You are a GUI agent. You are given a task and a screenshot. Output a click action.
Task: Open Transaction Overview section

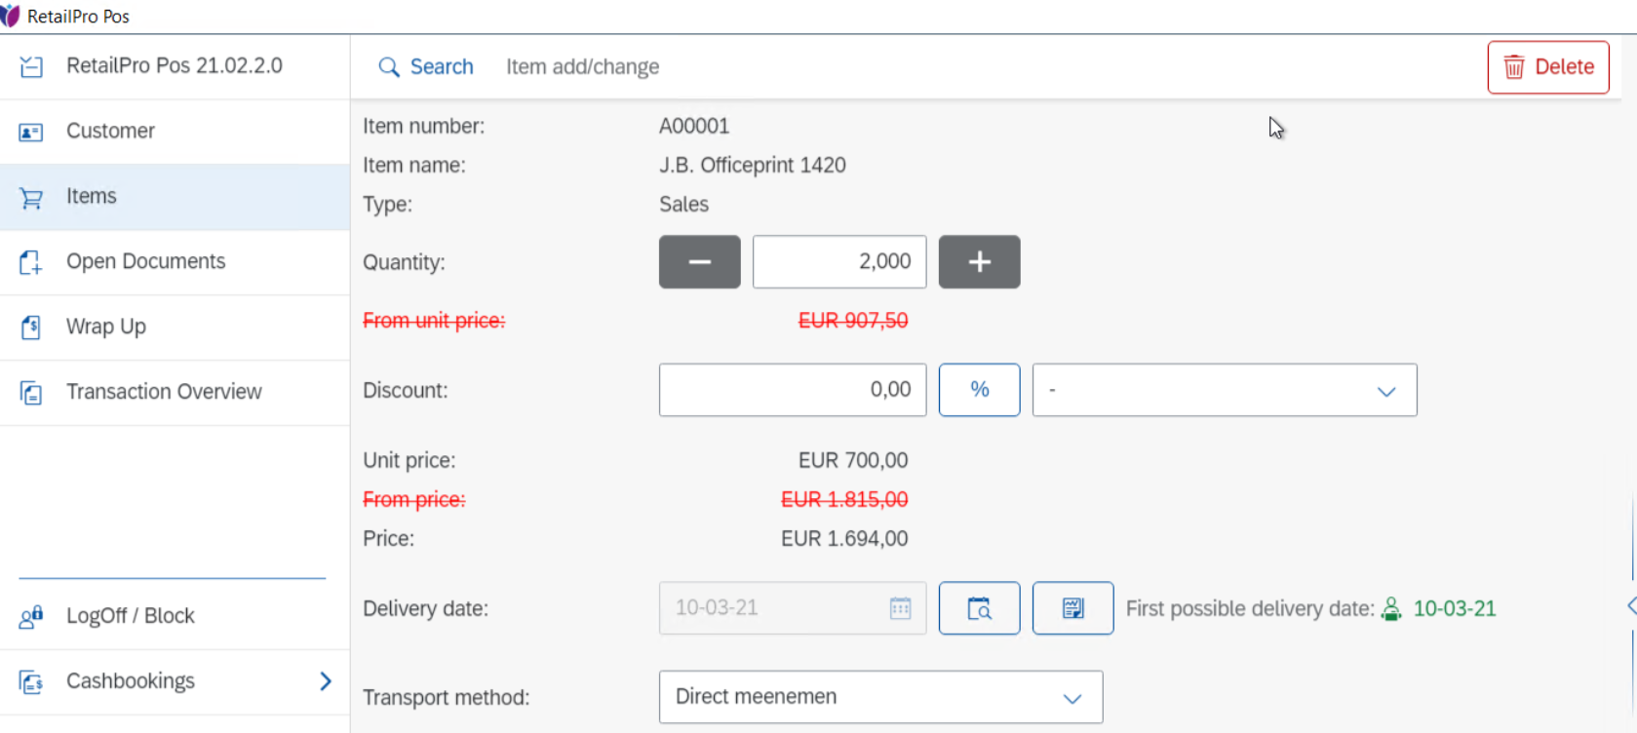tap(164, 392)
